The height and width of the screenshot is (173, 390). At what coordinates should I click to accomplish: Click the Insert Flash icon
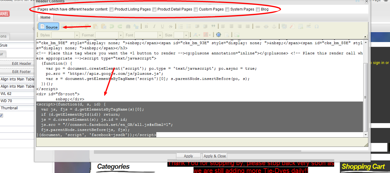coord(292,26)
